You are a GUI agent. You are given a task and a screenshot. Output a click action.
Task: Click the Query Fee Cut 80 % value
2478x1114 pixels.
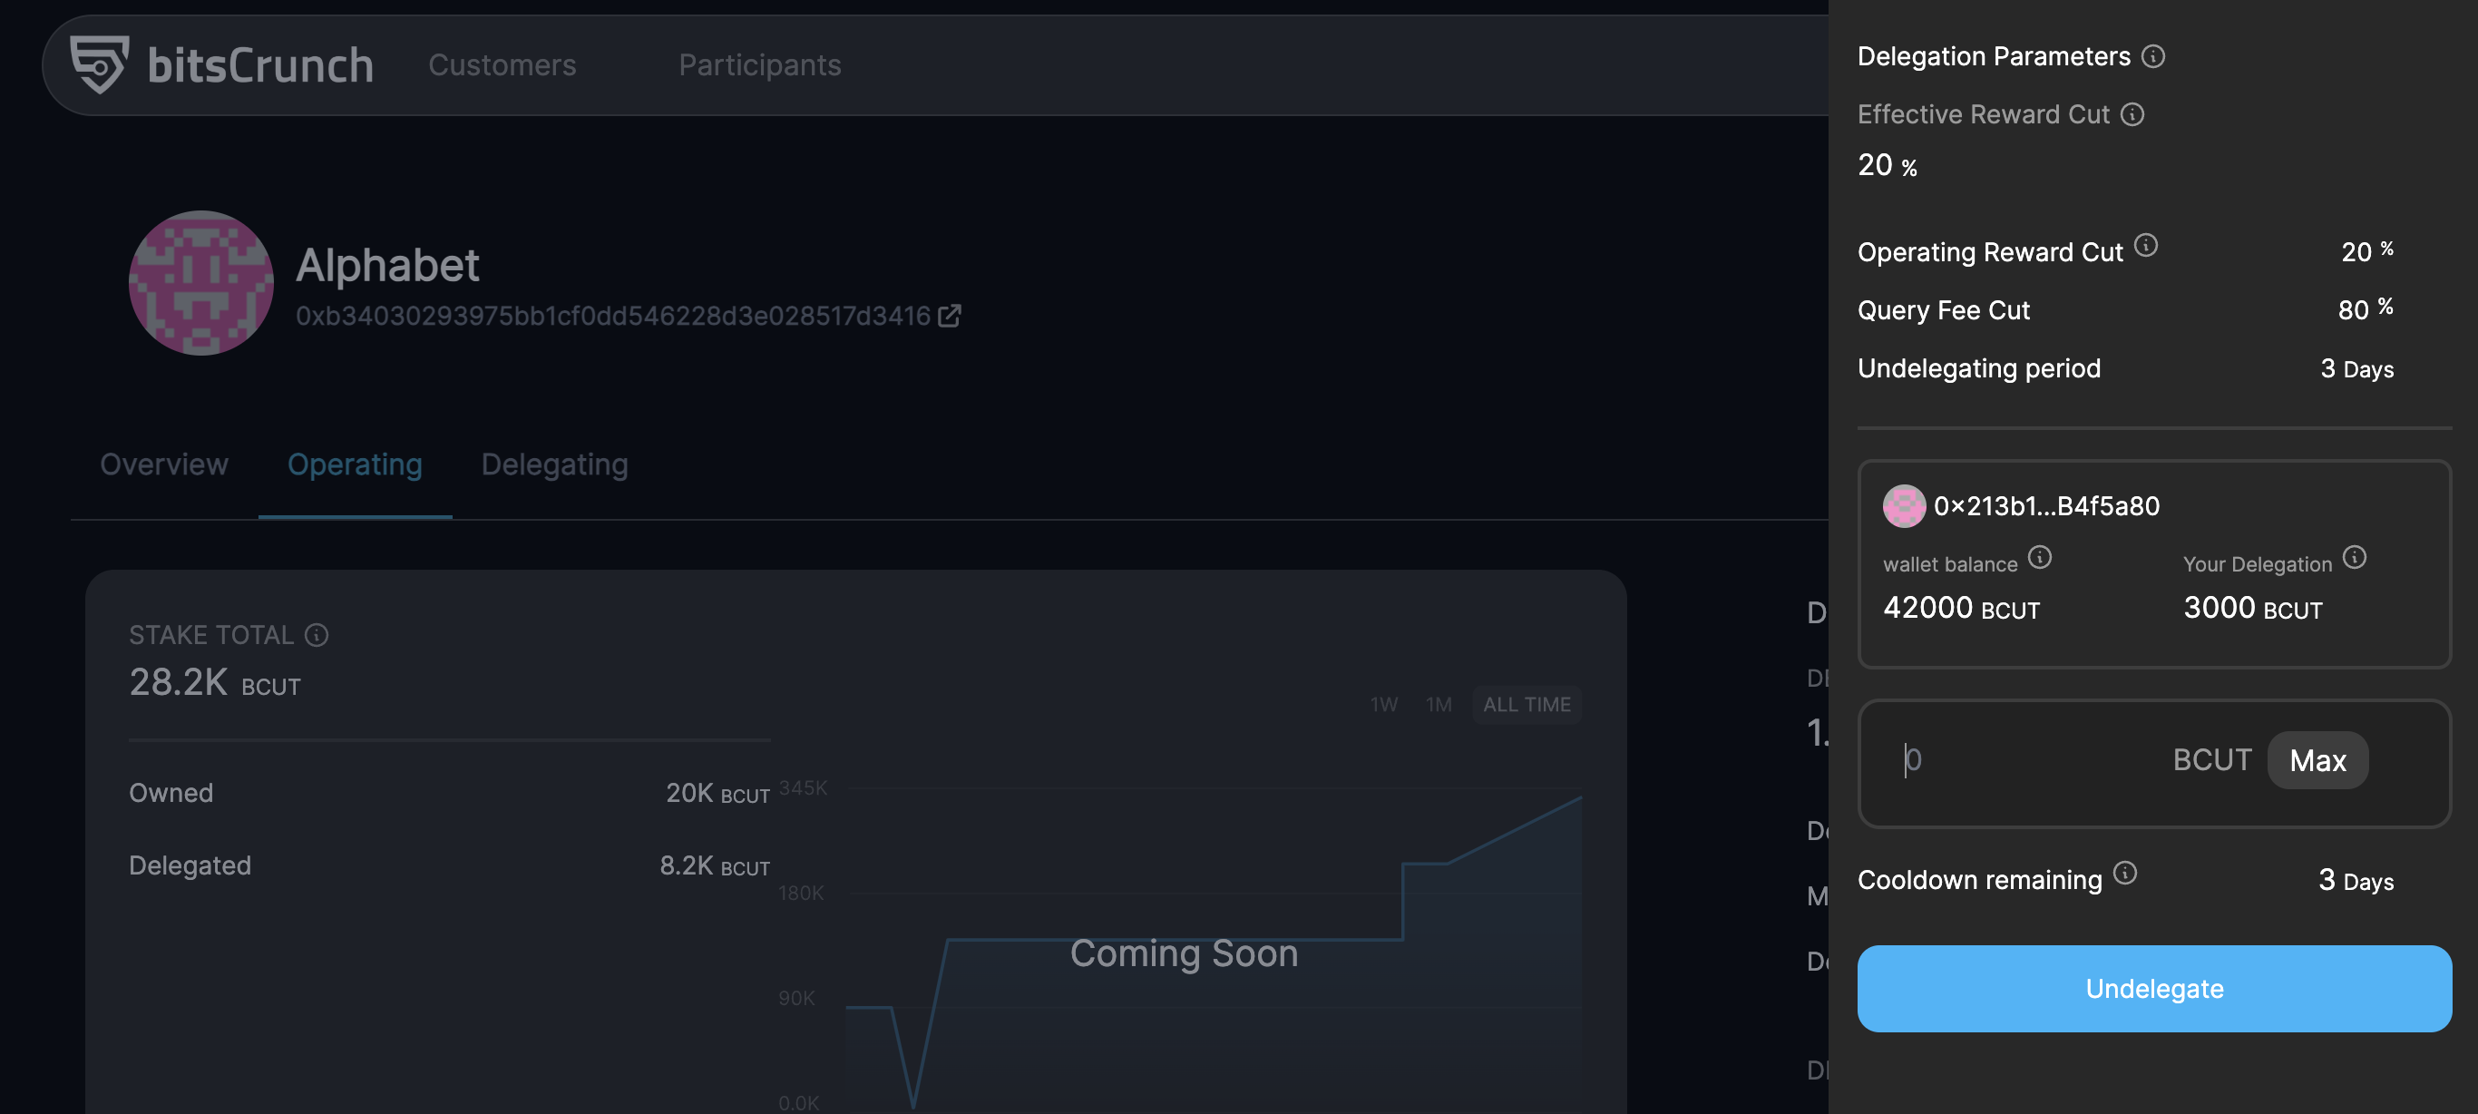point(2366,308)
